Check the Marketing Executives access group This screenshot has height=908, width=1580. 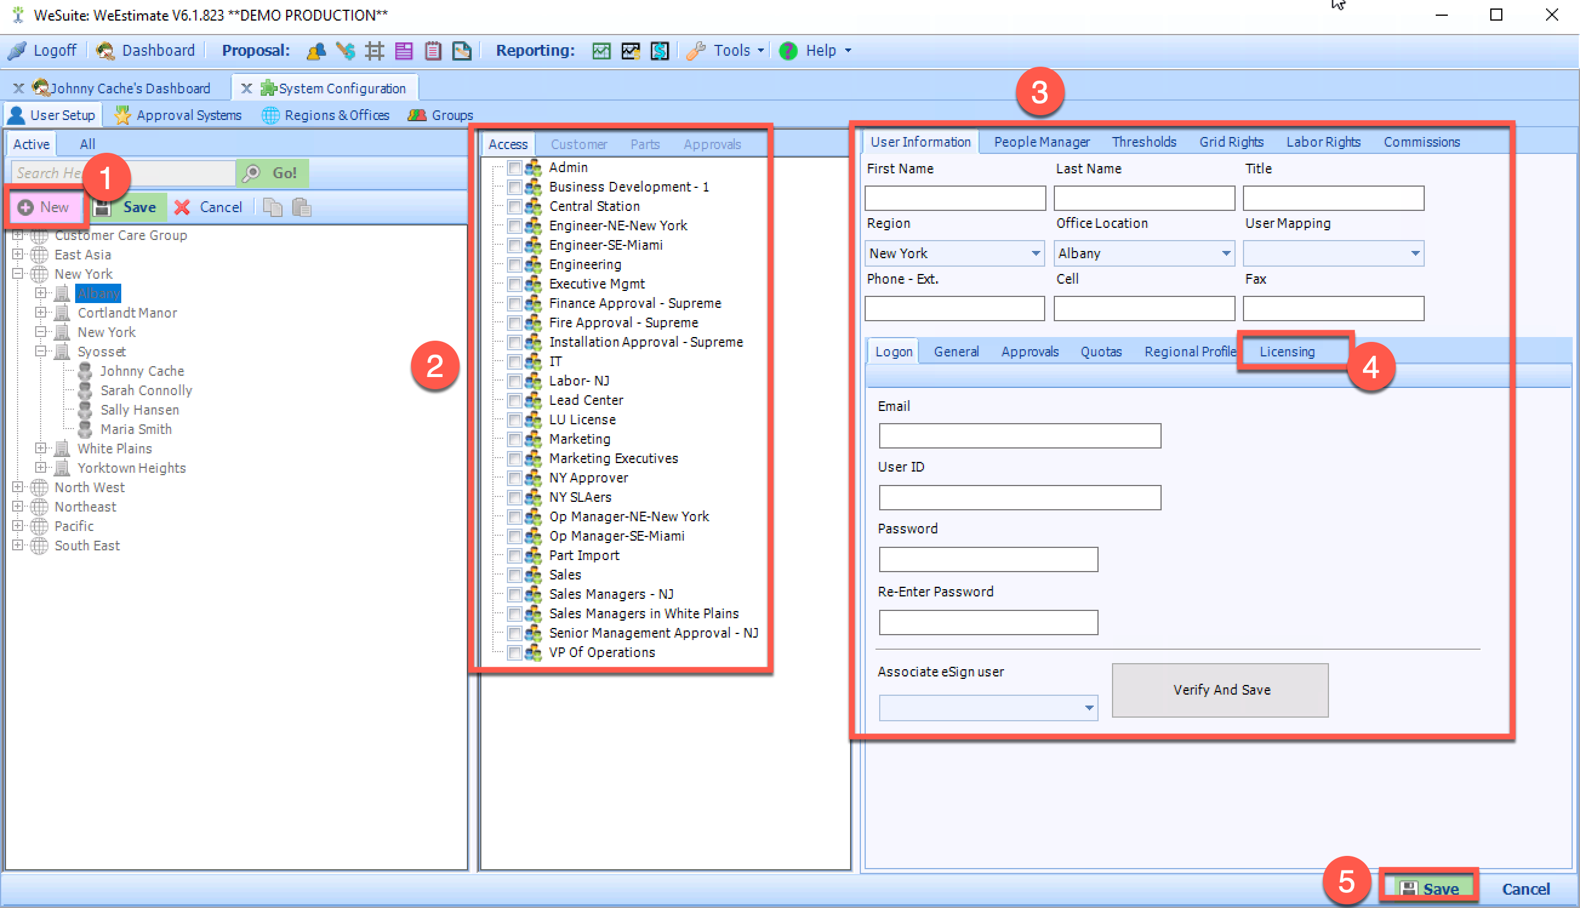pyautogui.click(x=515, y=459)
